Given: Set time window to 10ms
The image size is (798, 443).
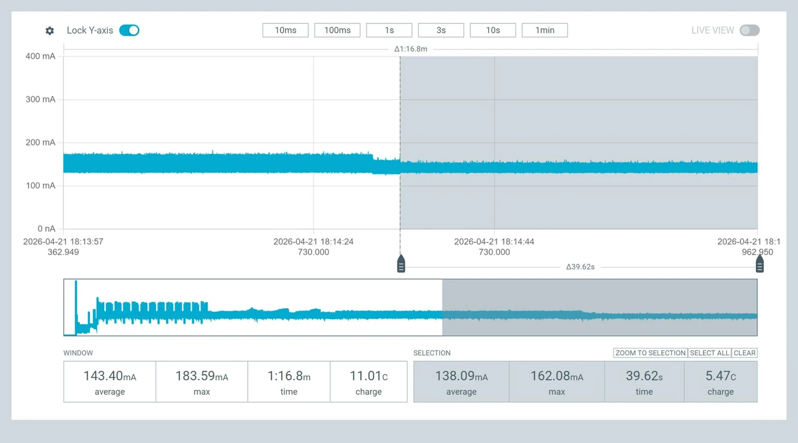Looking at the screenshot, I should (x=286, y=30).
